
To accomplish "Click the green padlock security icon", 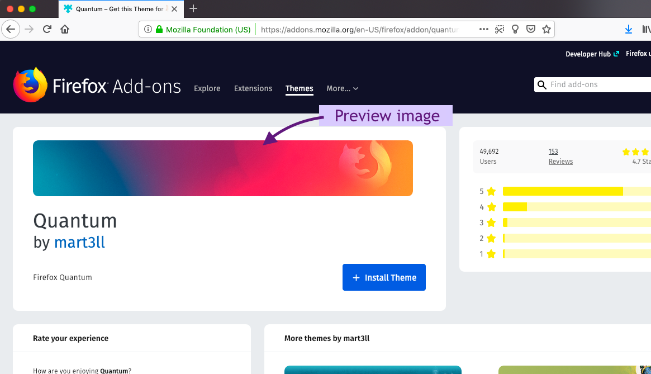I will tap(159, 29).
